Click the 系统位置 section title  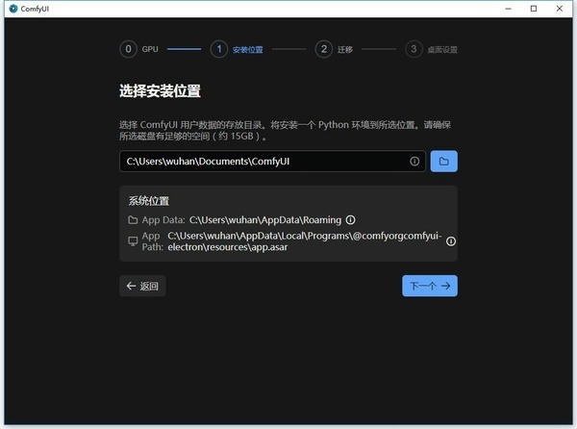[149, 200]
